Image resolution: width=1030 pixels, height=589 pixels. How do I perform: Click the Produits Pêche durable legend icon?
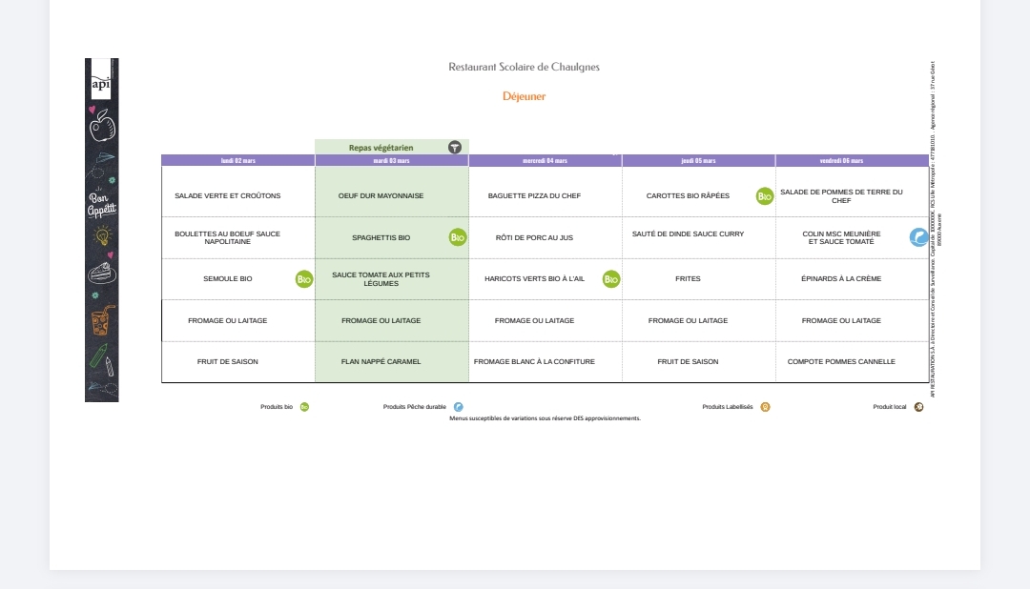tap(459, 407)
